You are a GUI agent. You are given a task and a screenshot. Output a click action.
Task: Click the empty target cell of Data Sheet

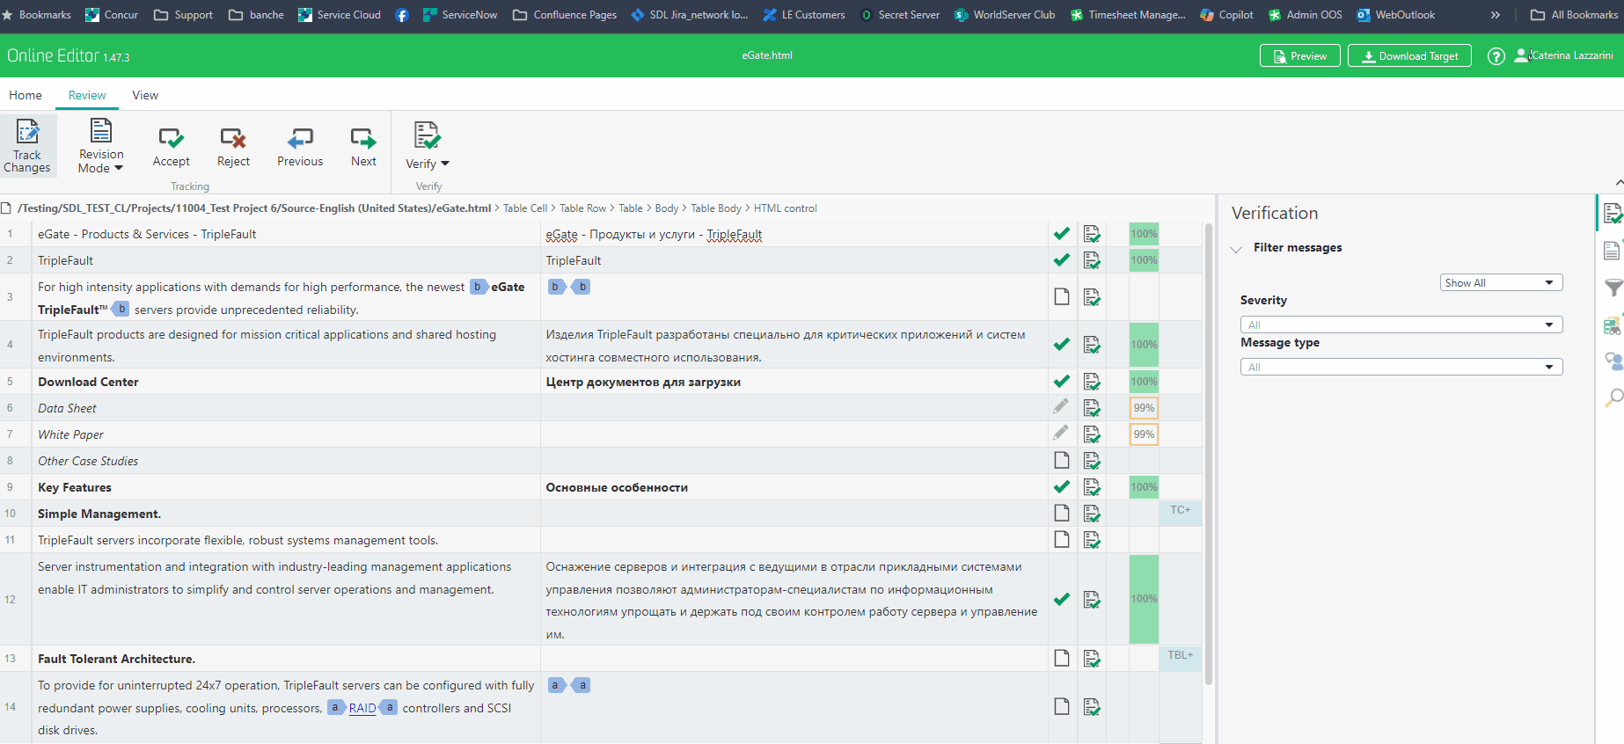point(794,408)
